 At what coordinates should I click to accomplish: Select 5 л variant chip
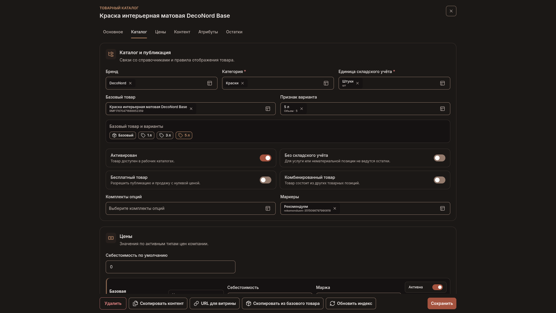pyautogui.click(x=184, y=135)
